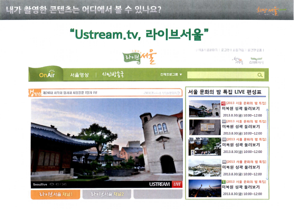
Task: Select 라이브서울 채널1 tab
Action: tap(55, 194)
